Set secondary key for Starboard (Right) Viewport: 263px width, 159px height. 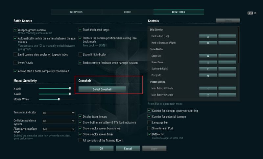tap(227, 69)
